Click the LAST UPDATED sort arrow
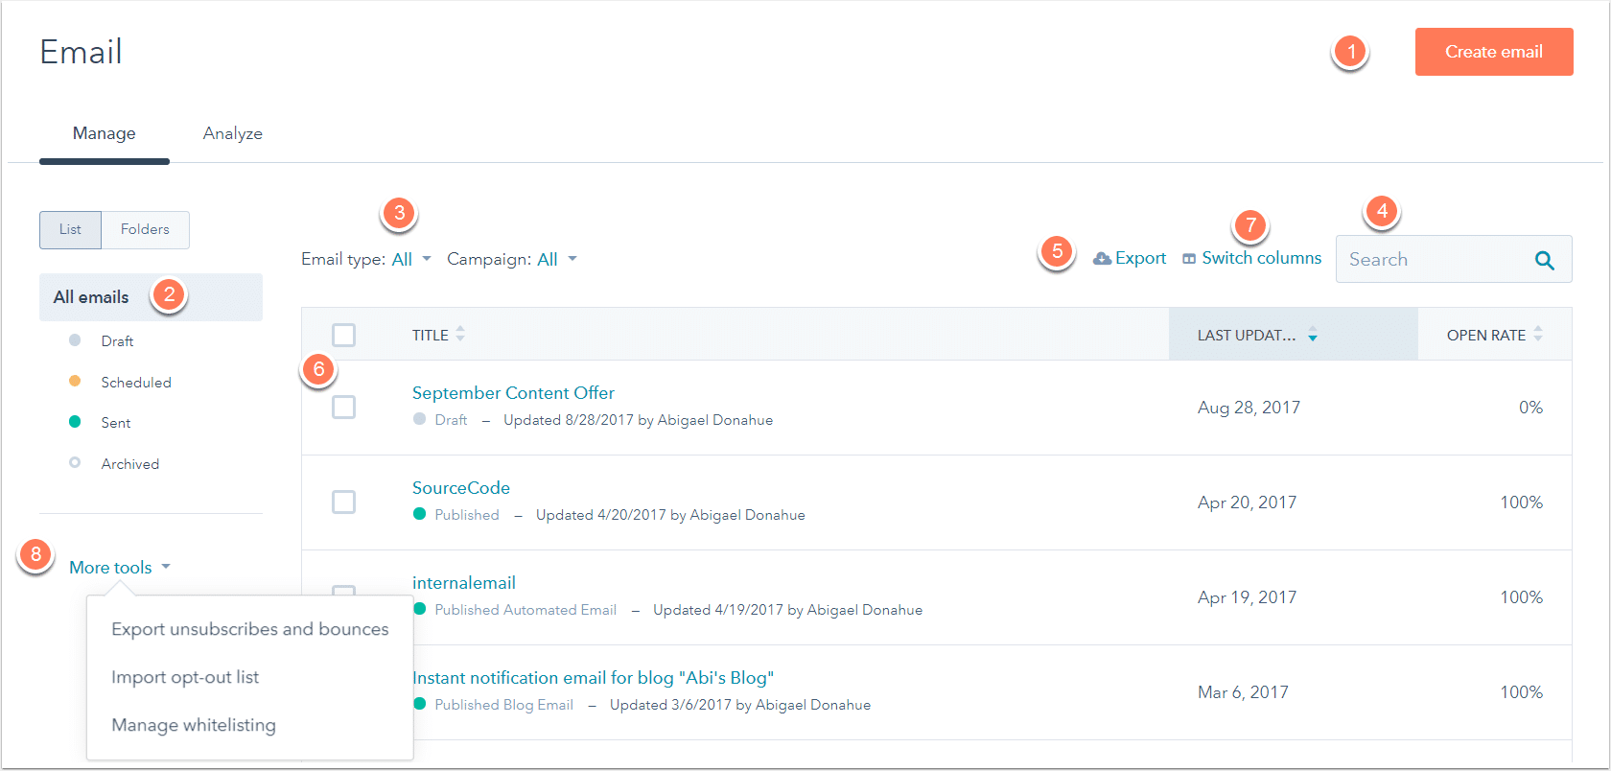 [x=1313, y=335]
